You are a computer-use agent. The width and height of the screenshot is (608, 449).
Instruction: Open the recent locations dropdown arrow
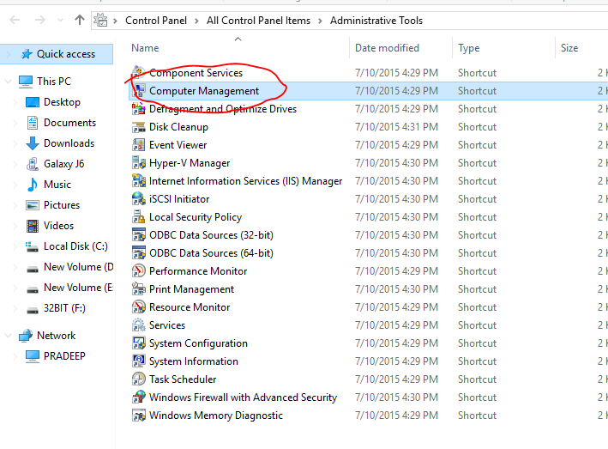[60, 21]
